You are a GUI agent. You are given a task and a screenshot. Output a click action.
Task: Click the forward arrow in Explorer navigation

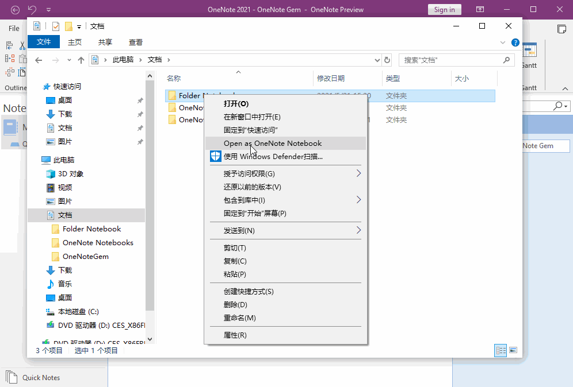click(x=56, y=60)
